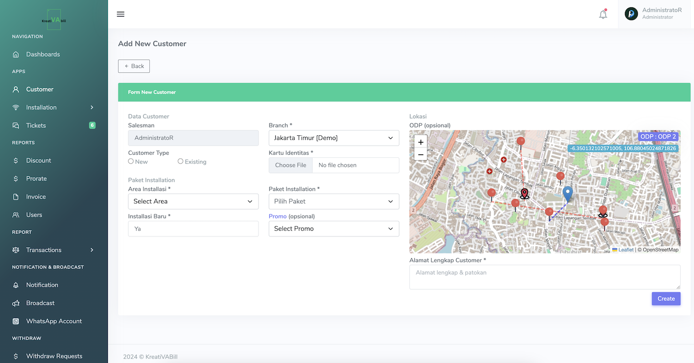The image size is (694, 363).
Task: Open the Branch dropdown
Action: [334, 138]
